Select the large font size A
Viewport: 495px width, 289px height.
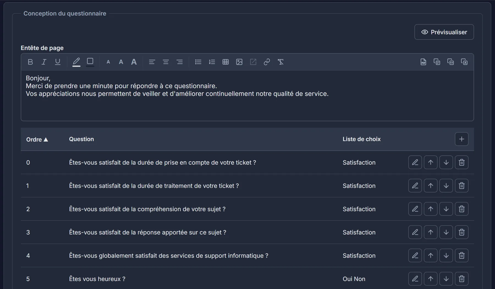(x=134, y=62)
